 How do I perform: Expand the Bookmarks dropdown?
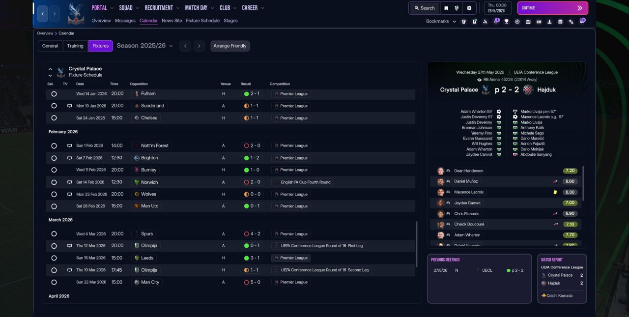coord(441,22)
